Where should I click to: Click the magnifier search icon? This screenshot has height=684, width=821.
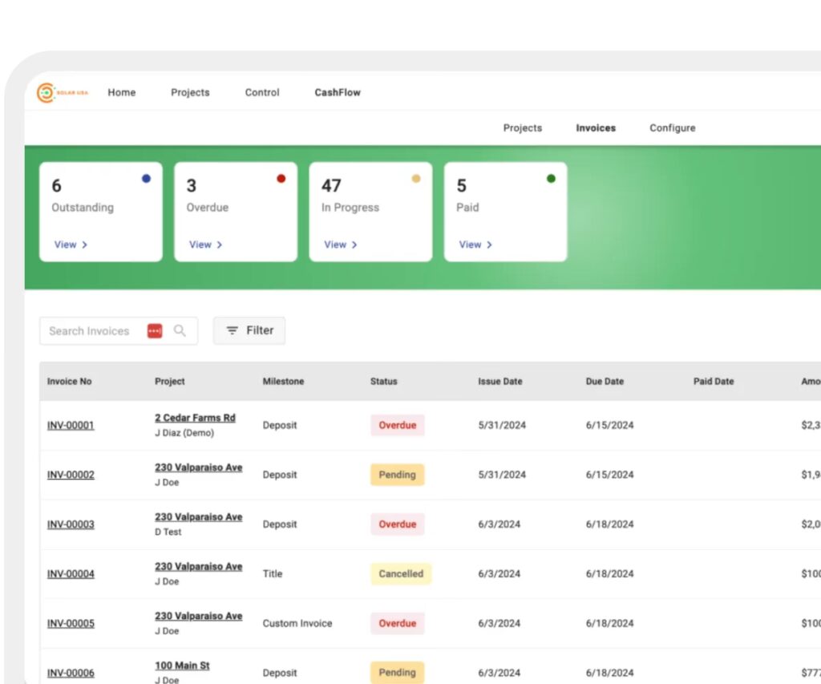click(x=180, y=330)
